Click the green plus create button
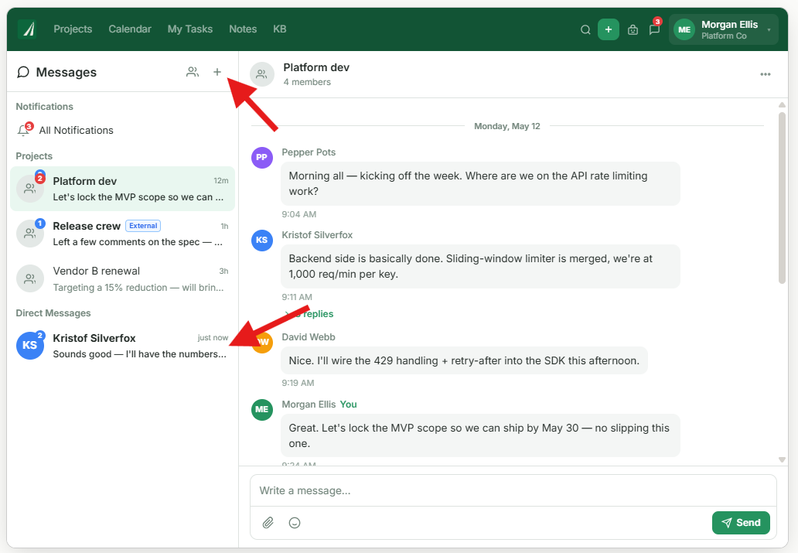This screenshot has height=553, width=798. tap(609, 29)
